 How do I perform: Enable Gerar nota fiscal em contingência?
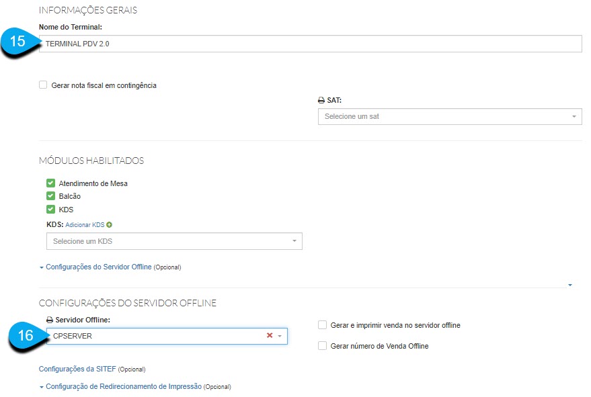coord(43,85)
